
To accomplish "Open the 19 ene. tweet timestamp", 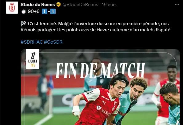I will tap(109, 5).
